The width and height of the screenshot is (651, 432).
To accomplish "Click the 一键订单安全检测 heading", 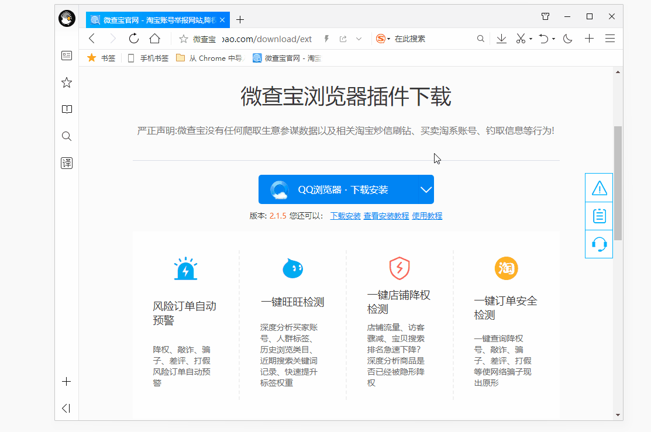I will [x=506, y=307].
